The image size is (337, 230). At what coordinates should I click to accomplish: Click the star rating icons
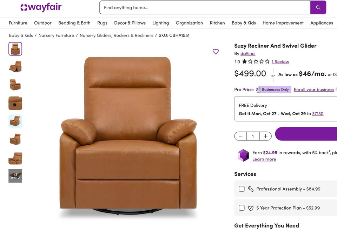(256, 62)
